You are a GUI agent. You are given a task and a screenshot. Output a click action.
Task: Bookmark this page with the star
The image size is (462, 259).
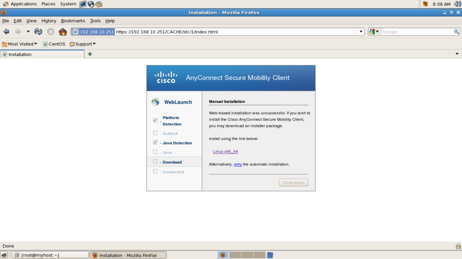coord(355,32)
